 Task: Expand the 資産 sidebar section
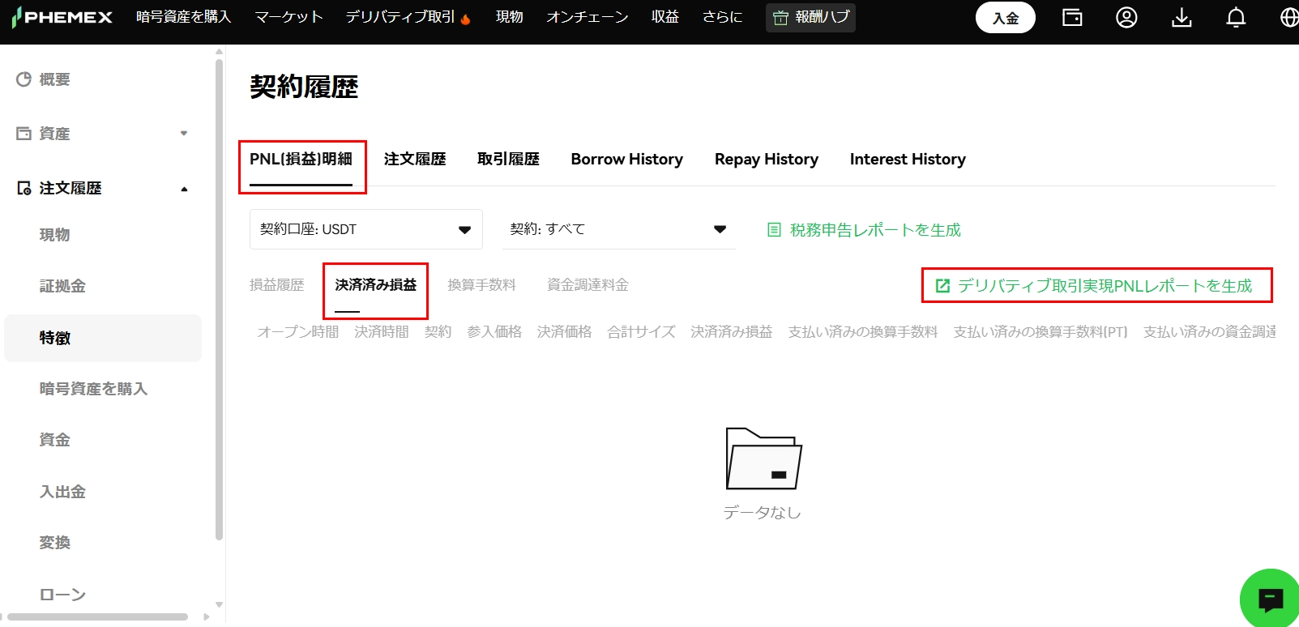point(184,134)
